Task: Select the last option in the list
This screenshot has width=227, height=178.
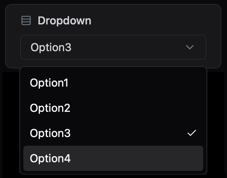Action: pyautogui.click(x=114, y=158)
